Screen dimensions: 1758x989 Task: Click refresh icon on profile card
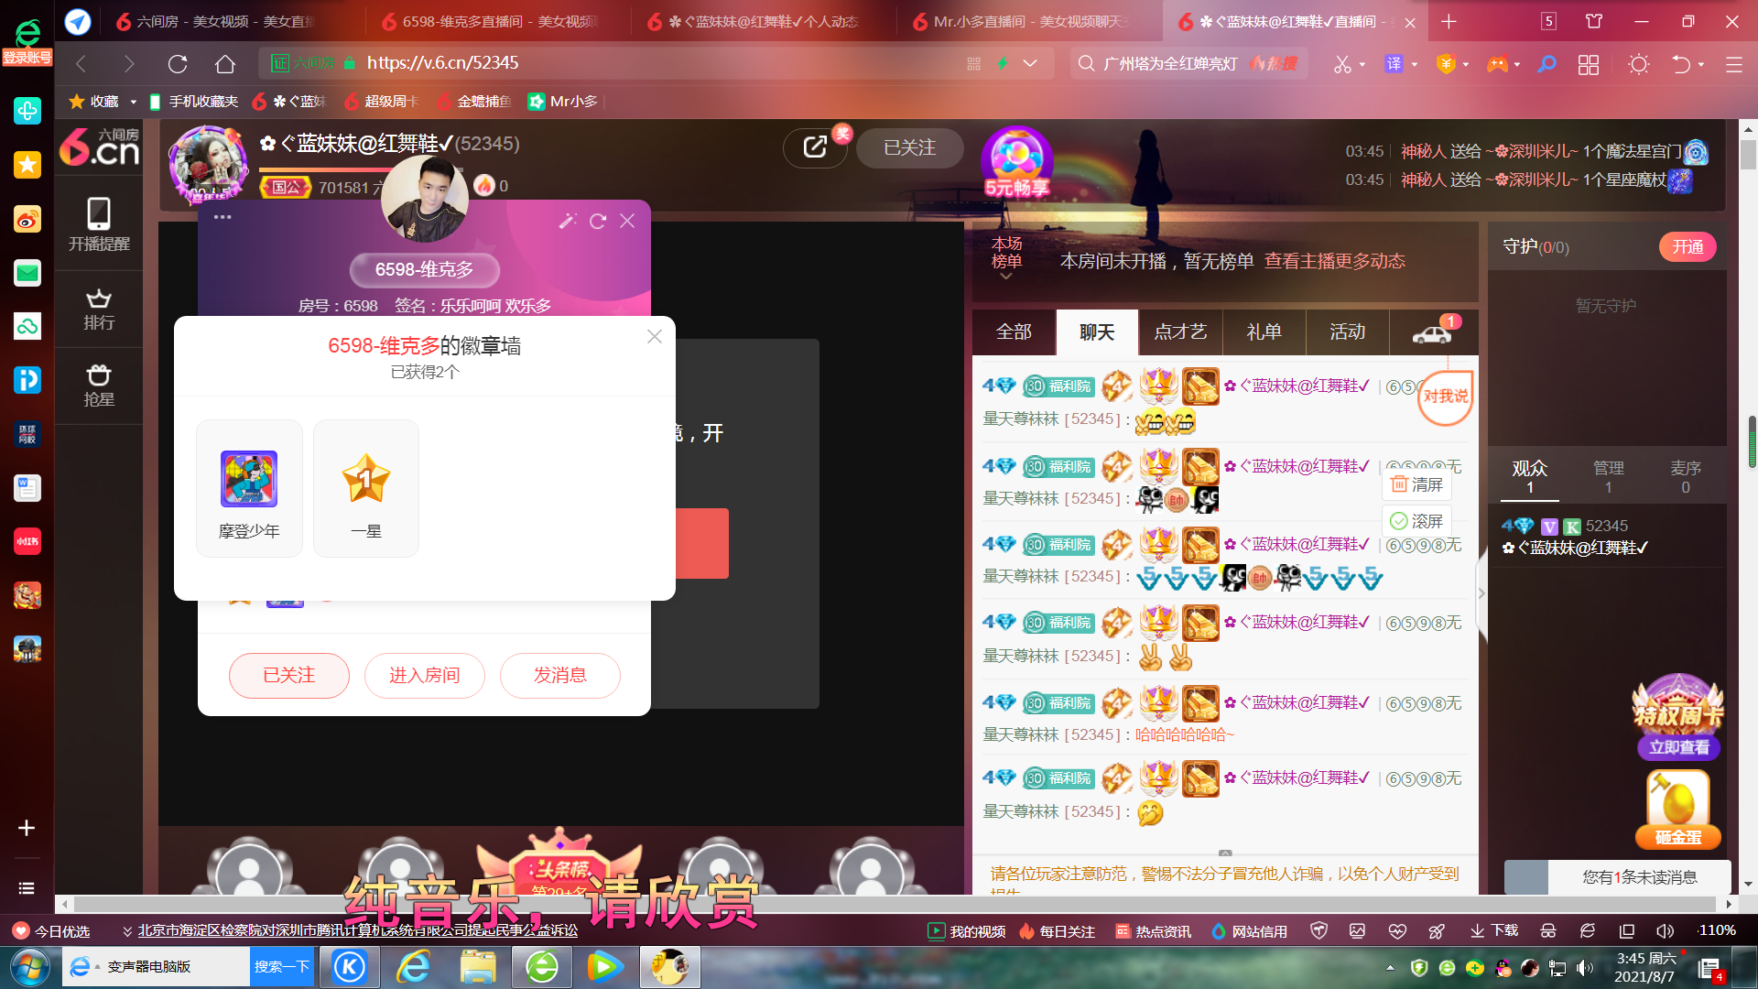point(598,221)
